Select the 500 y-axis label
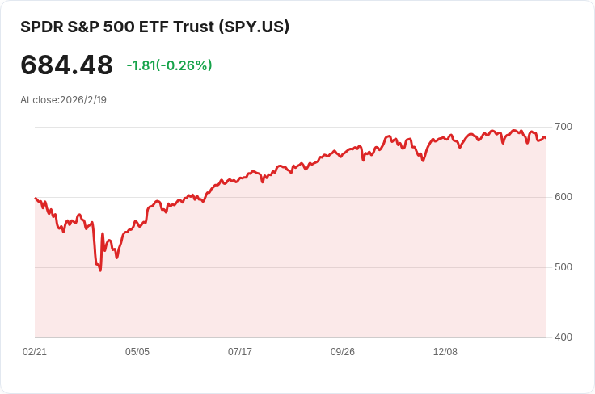 [563, 267]
